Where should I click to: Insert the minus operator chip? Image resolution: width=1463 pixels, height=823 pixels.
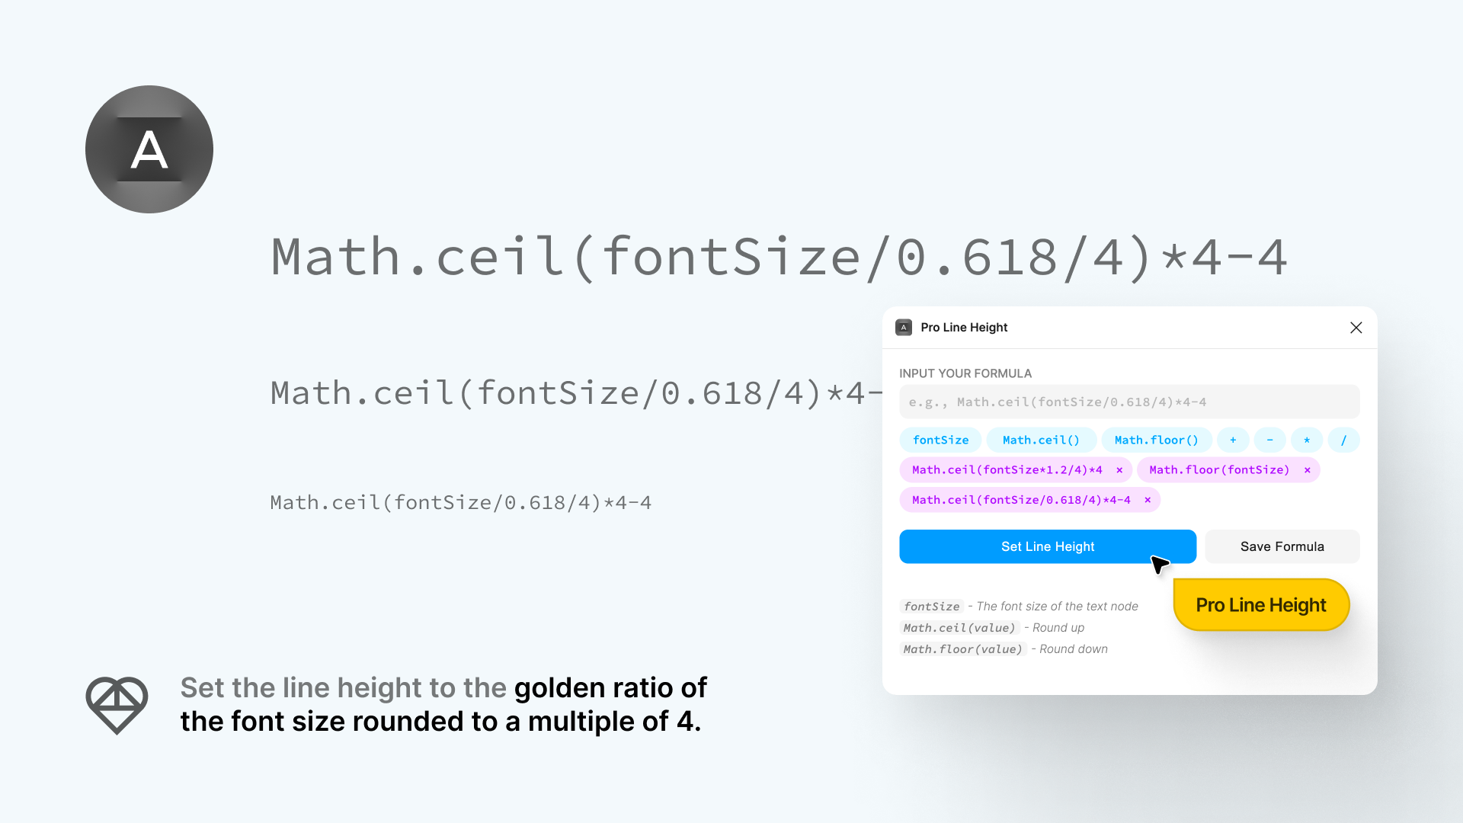tap(1269, 440)
